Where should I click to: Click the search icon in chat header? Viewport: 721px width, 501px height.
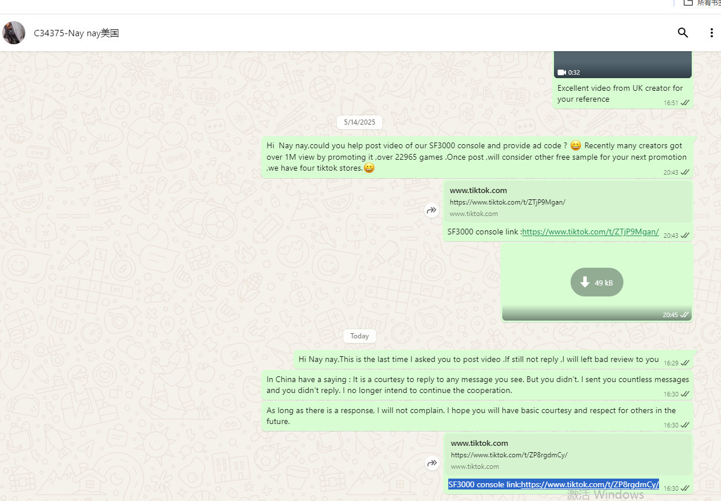683,33
